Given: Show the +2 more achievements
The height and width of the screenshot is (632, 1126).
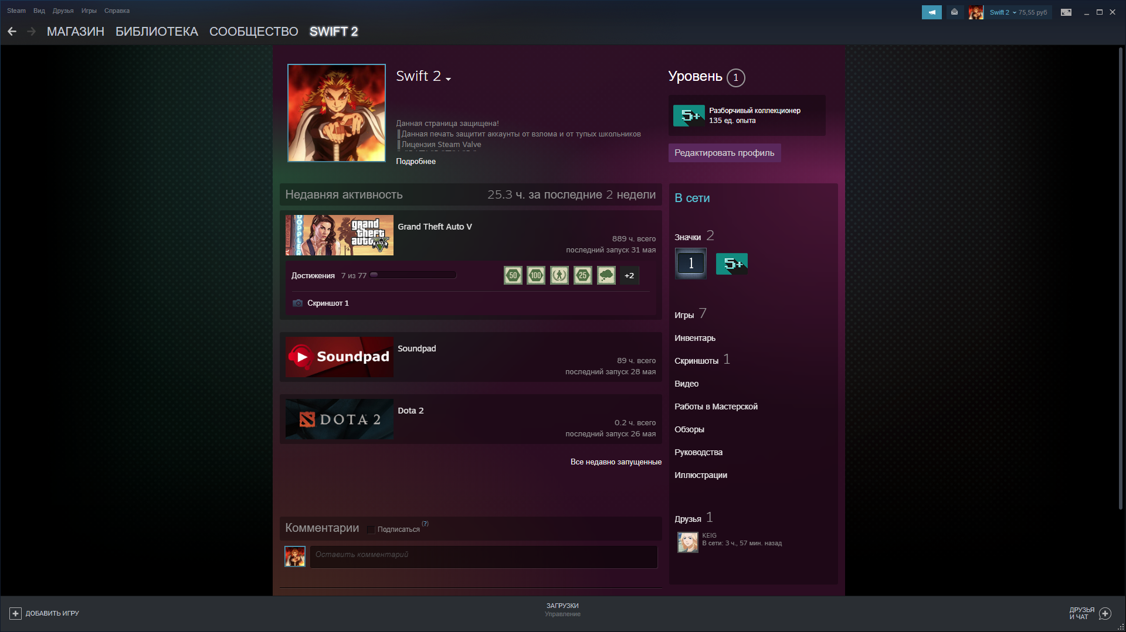Looking at the screenshot, I should (629, 275).
